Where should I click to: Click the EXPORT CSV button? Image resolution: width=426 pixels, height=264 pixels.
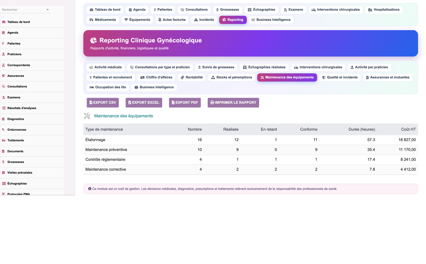[103, 103]
